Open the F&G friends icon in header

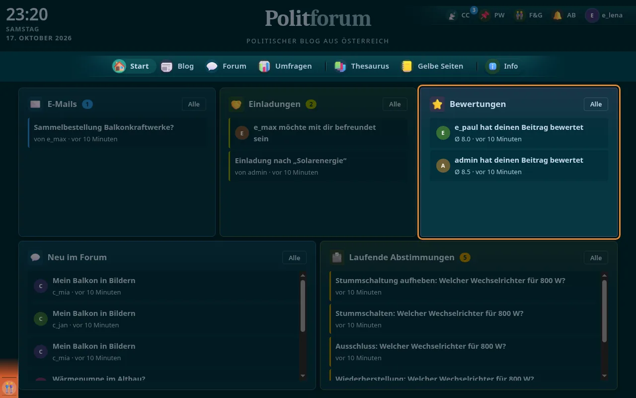[x=520, y=15]
